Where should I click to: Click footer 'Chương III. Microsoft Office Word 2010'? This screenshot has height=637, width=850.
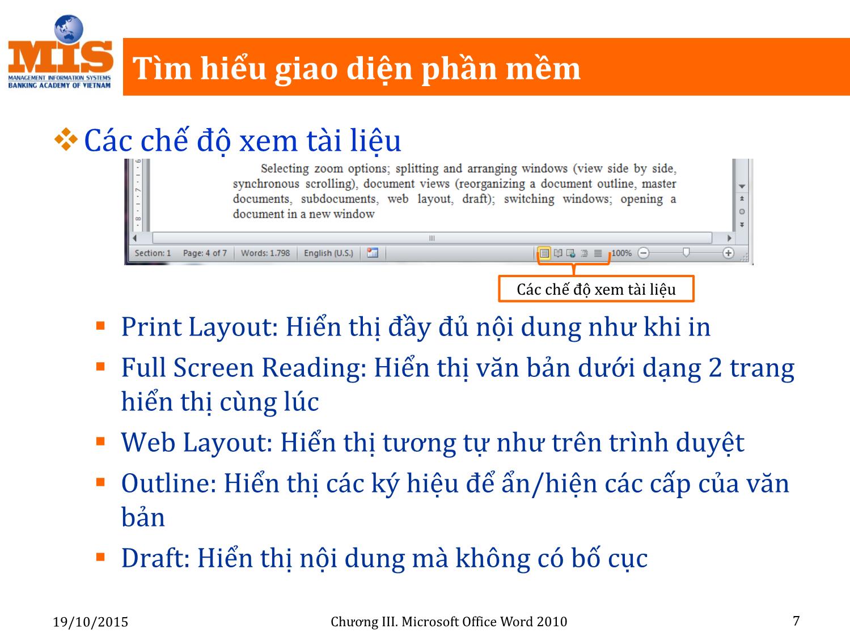click(449, 622)
